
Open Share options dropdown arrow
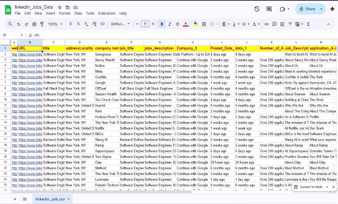(x=322, y=9)
